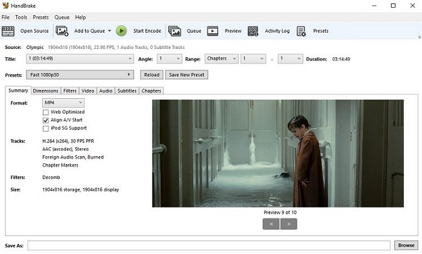Viewport: 422px width, 254px height.
Task: Click the green Start Encode play icon
Action: tap(121, 31)
